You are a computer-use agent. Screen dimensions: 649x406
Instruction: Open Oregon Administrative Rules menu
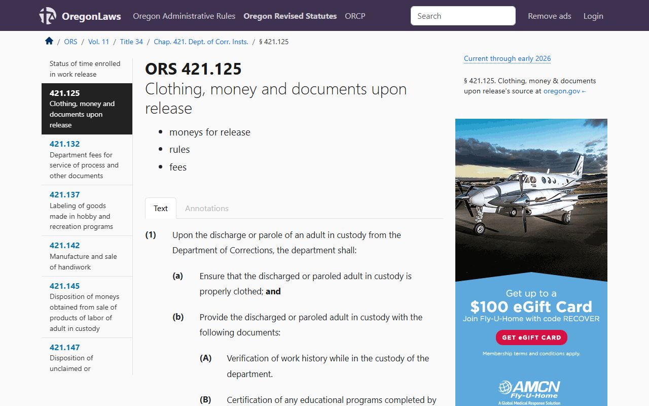(x=184, y=16)
